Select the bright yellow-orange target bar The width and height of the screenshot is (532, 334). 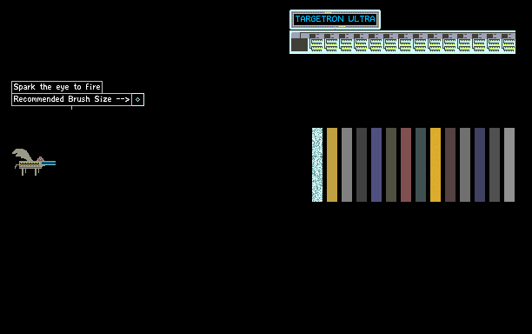click(x=436, y=164)
